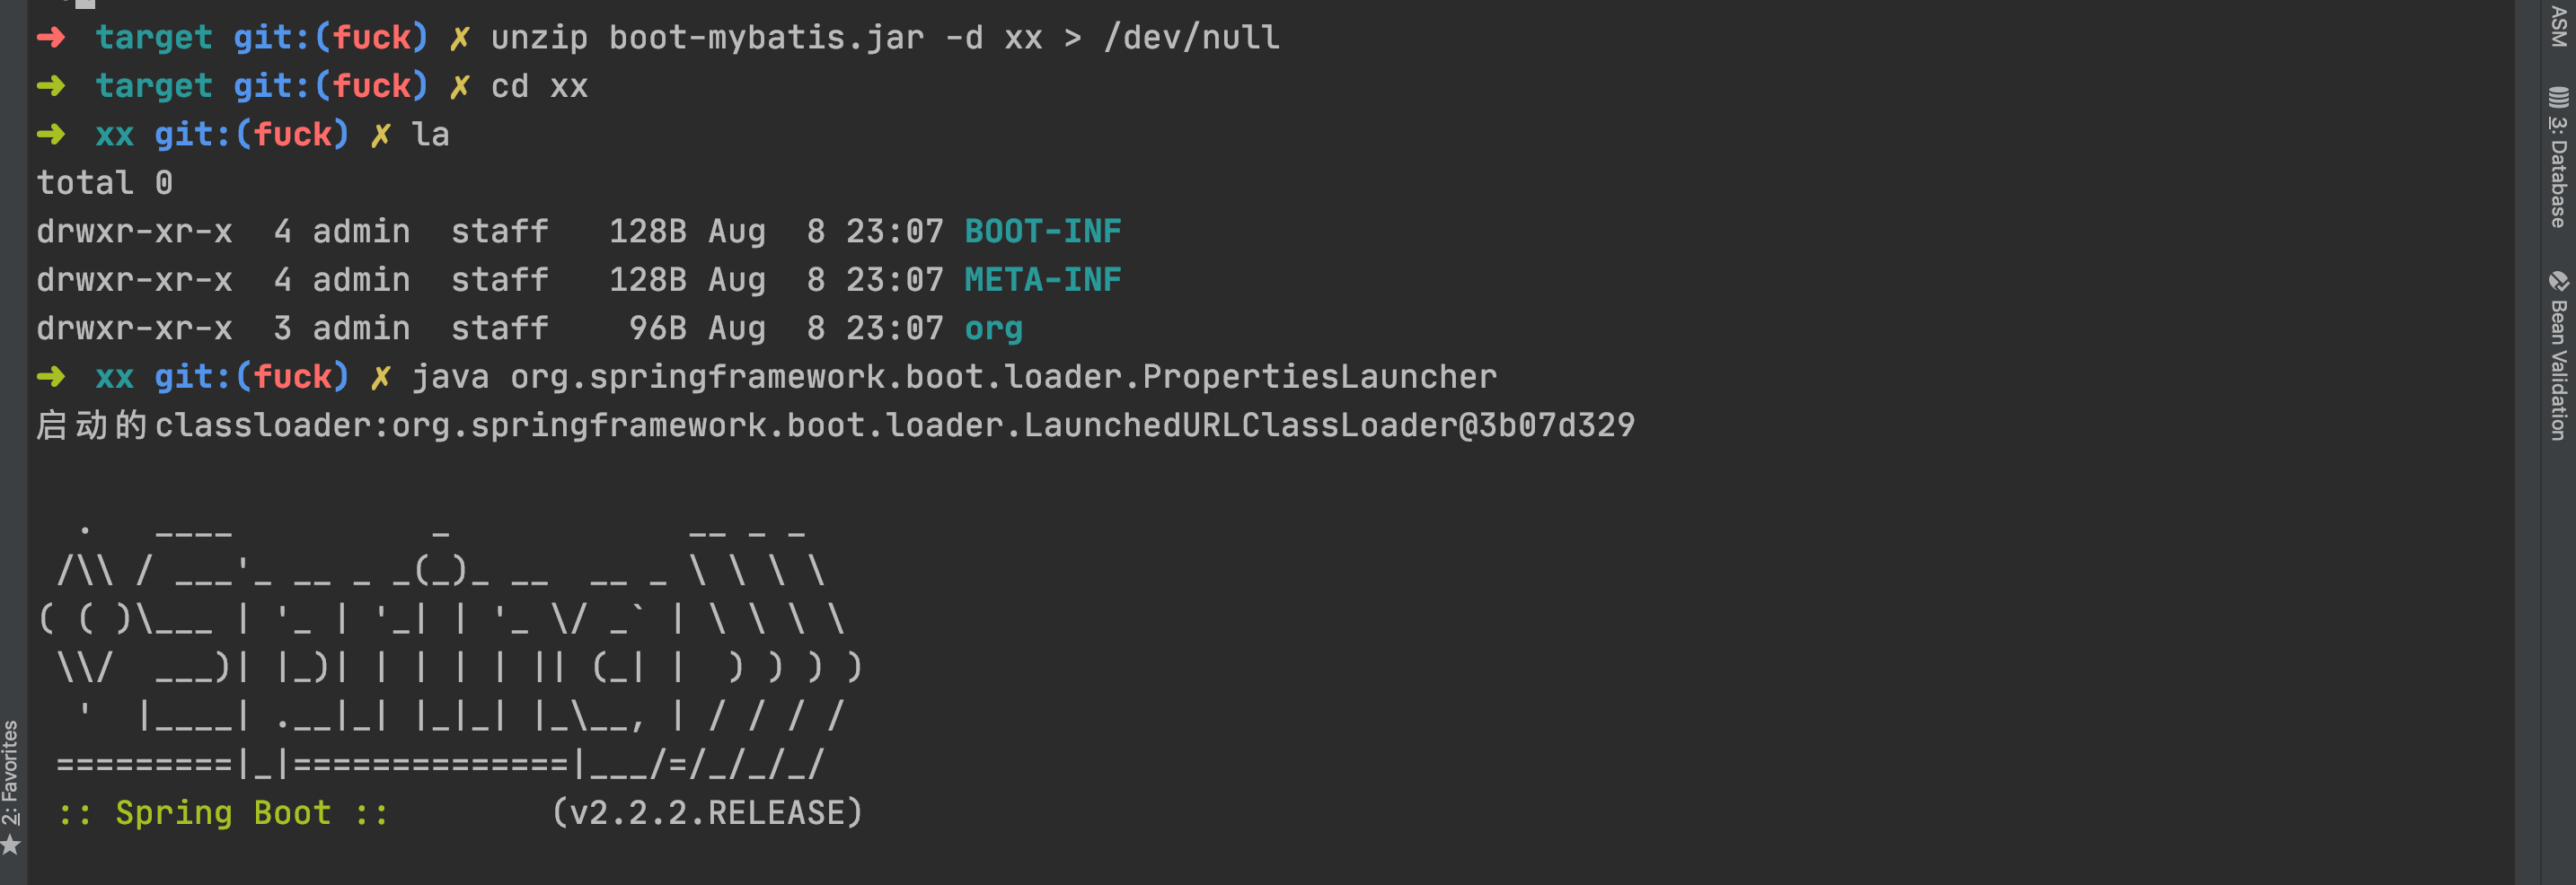This screenshot has width=2576, height=885.
Task: Click the v2.2.2.RELEASE version text
Action: [707, 813]
